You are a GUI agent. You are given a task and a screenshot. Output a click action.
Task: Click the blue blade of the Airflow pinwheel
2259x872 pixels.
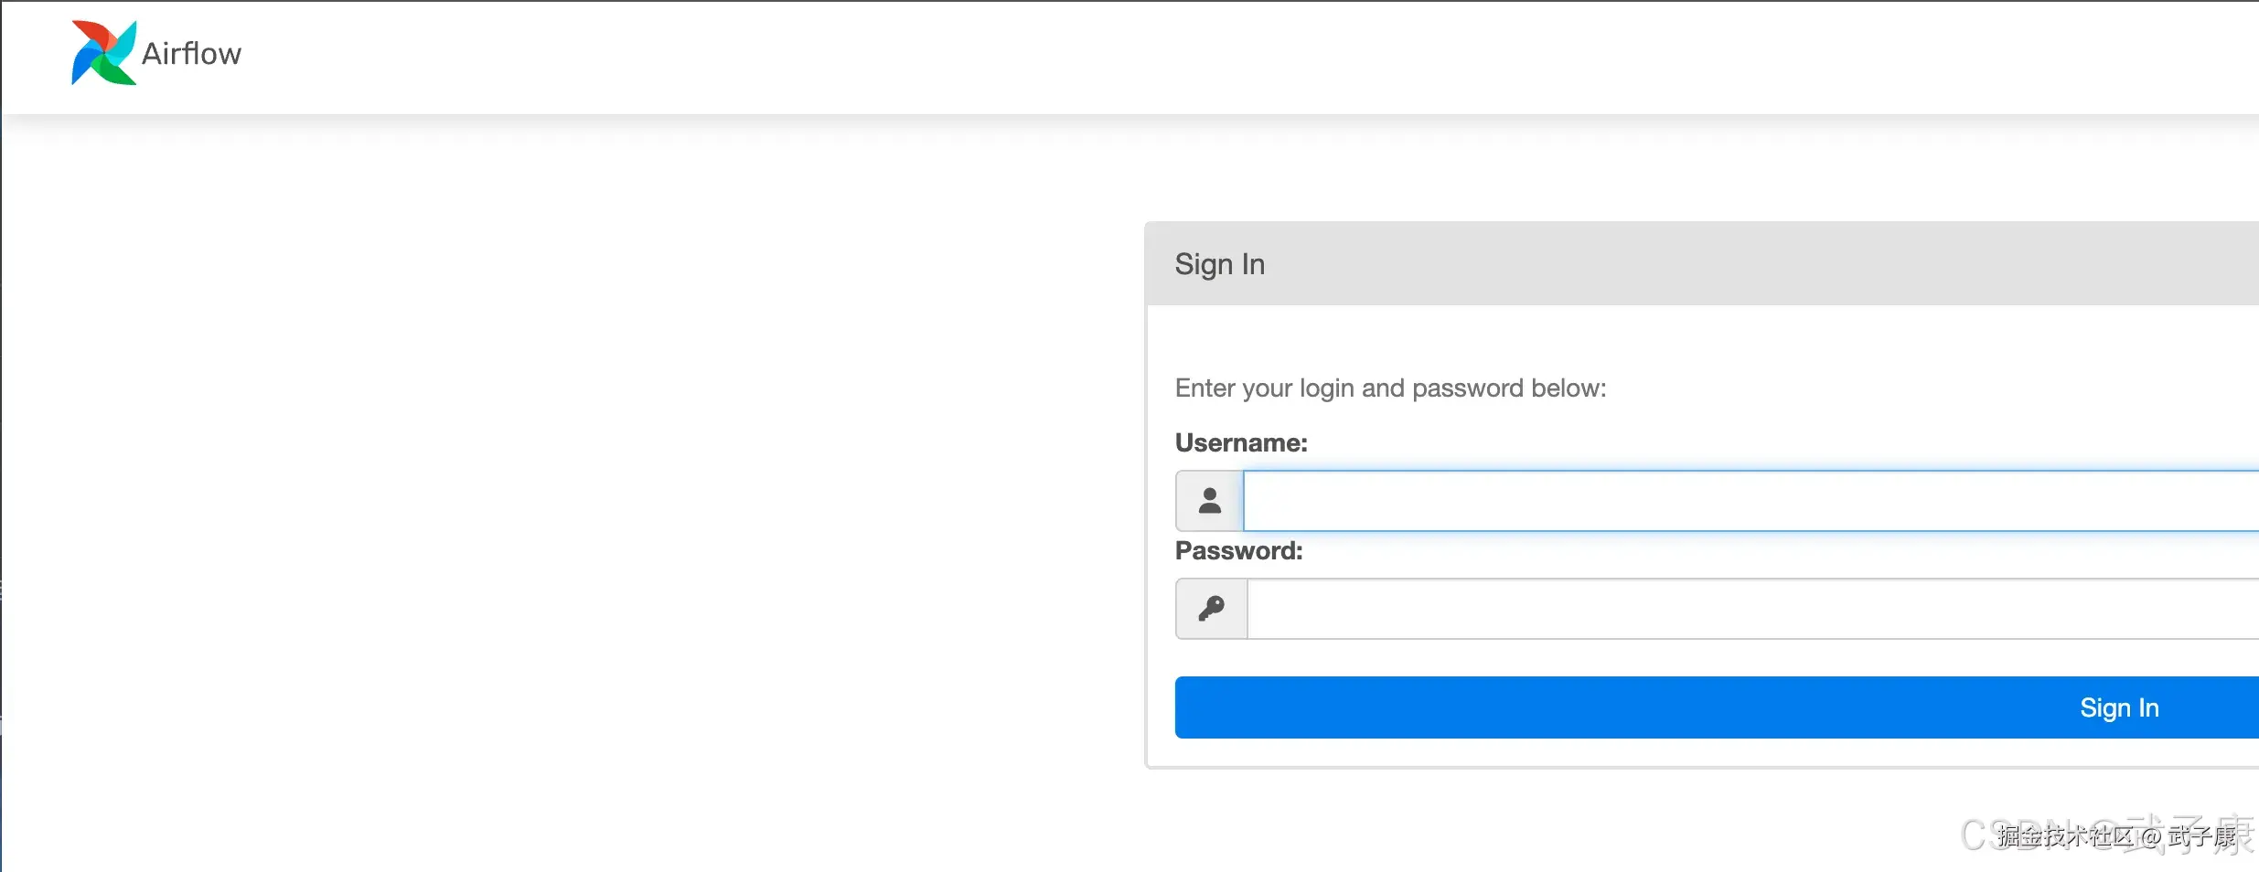[x=82, y=66]
